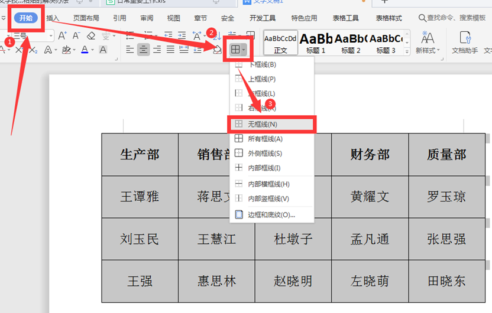This screenshot has width=492, height=313.
Task: Click the bulleted list icon
Action: pos(130,35)
